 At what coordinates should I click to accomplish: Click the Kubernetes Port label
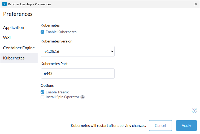click(x=54, y=64)
